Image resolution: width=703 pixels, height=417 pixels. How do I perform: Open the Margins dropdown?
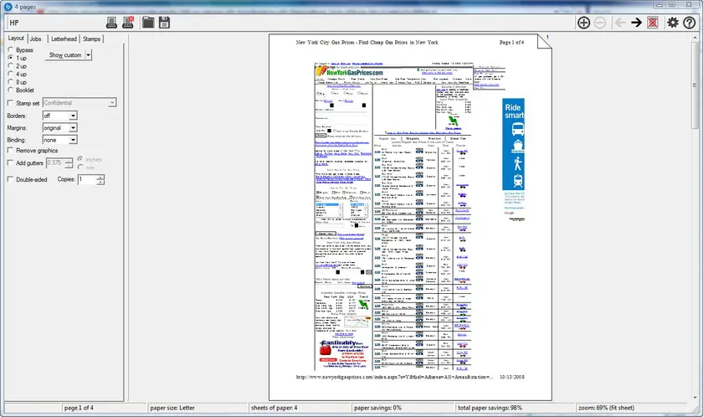pyautogui.click(x=73, y=128)
